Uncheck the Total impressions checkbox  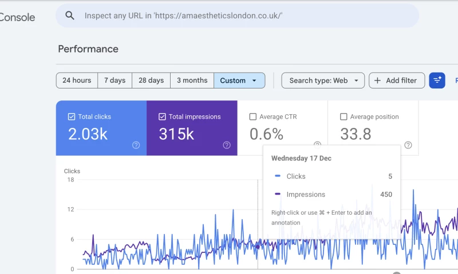pos(162,117)
